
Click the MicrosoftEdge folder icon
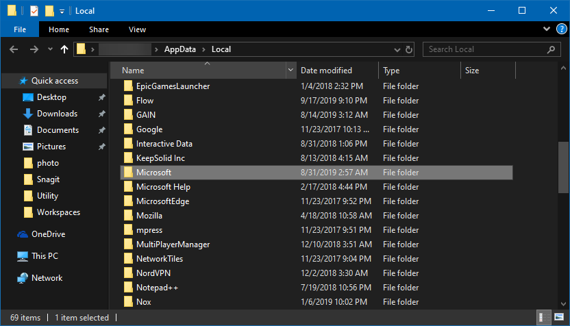tap(128, 201)
